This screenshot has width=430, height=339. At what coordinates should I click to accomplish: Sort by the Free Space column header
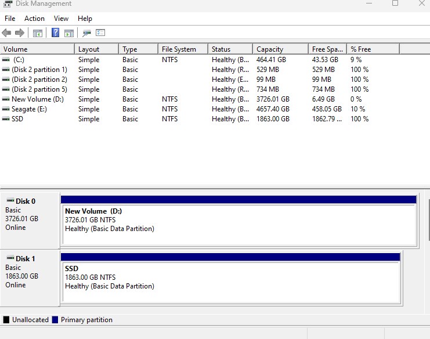(x=327, y=49)
